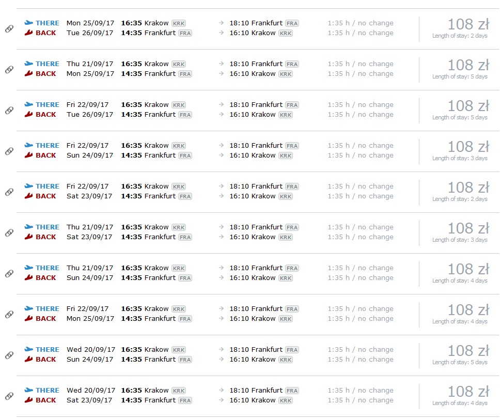Select 108 zł price of Fri 22/09–Tue 26/09 trip
The image size is (501, 420).
468,106
